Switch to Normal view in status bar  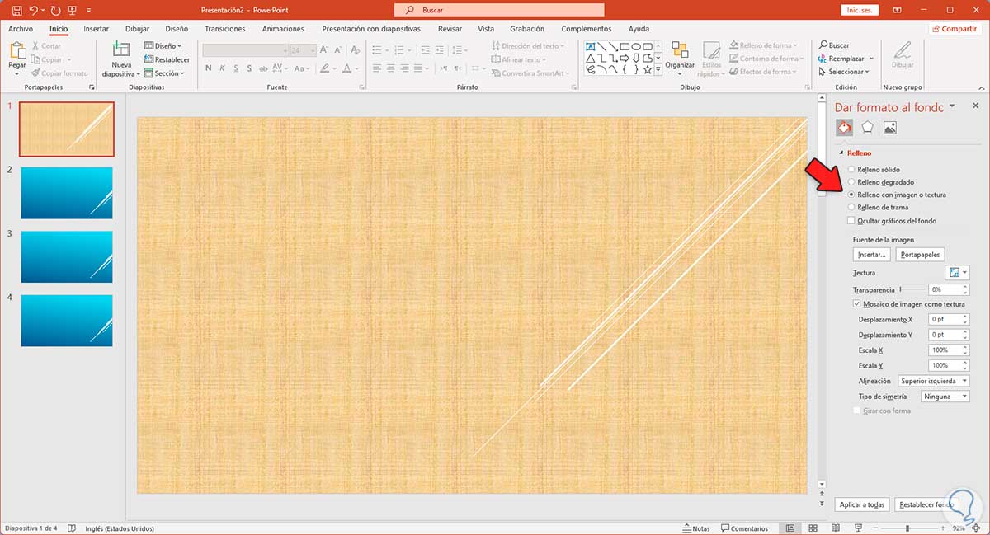point(790,528)
